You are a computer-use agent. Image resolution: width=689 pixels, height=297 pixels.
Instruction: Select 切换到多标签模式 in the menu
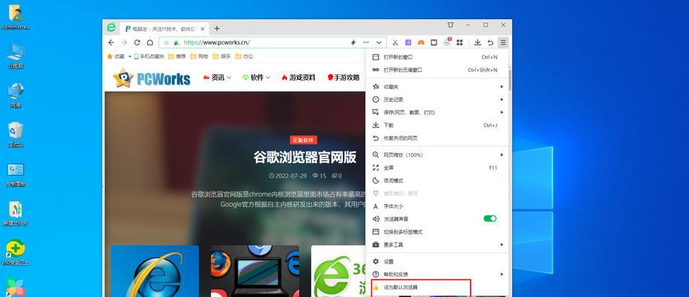(x=437, y=232)
